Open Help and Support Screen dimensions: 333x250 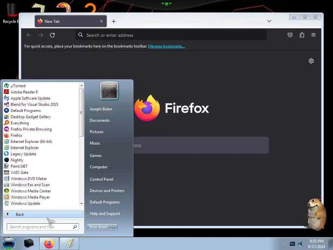pos(105,214)
